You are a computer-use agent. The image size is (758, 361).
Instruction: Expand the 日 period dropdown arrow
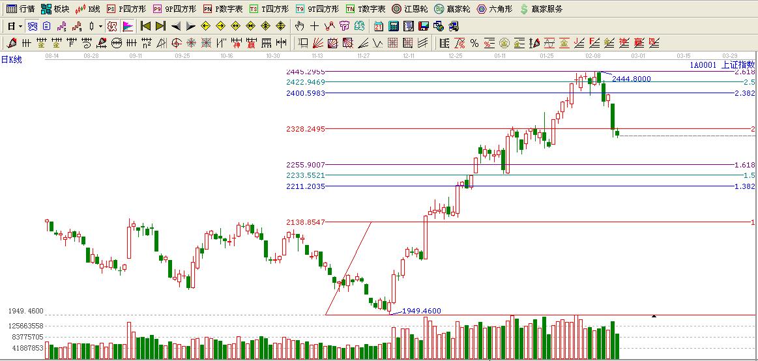click(20, 27)
